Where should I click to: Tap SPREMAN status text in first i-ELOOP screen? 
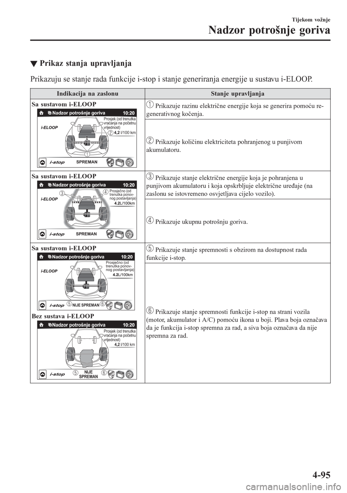(x=87, y=162)
